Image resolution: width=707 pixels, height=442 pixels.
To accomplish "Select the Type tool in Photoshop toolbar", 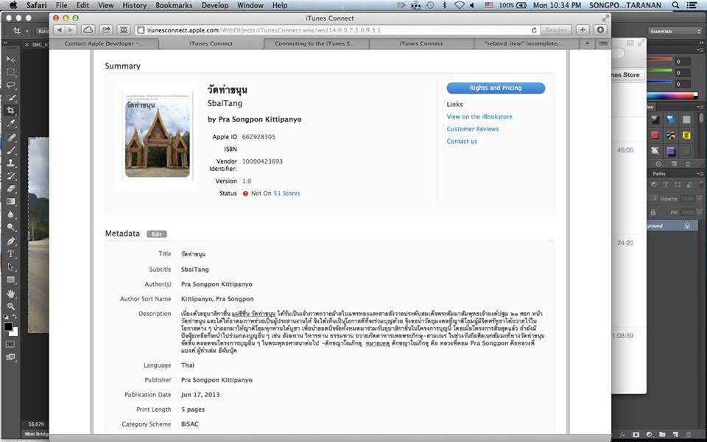I will tap(11, 254).
